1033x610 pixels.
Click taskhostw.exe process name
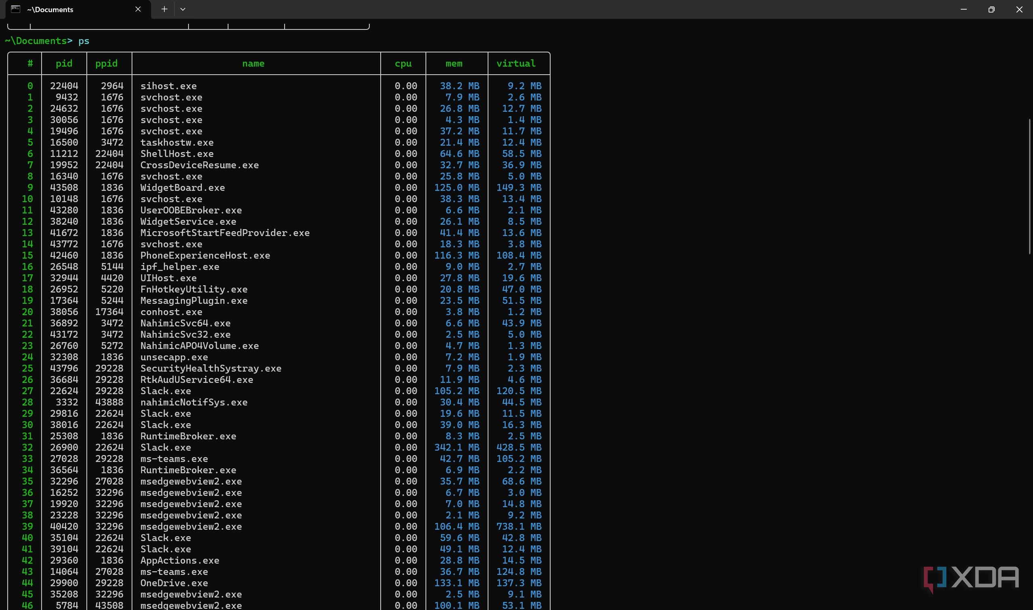coord(177,142)
